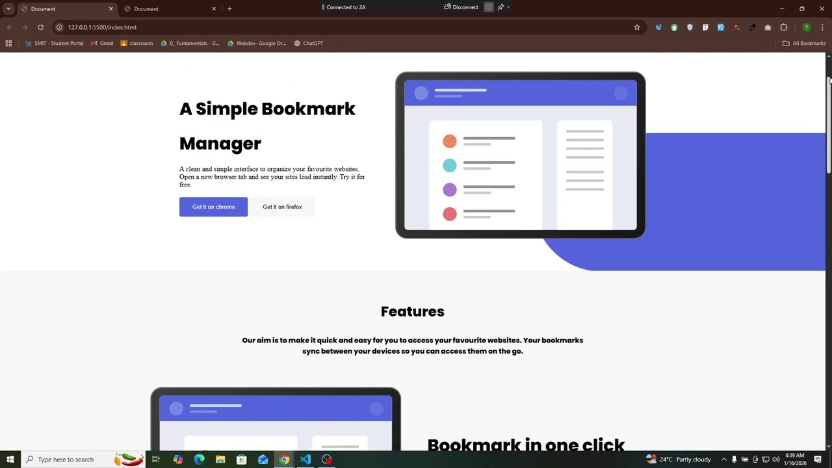Go forward to next page

click(x=25, y=27)
